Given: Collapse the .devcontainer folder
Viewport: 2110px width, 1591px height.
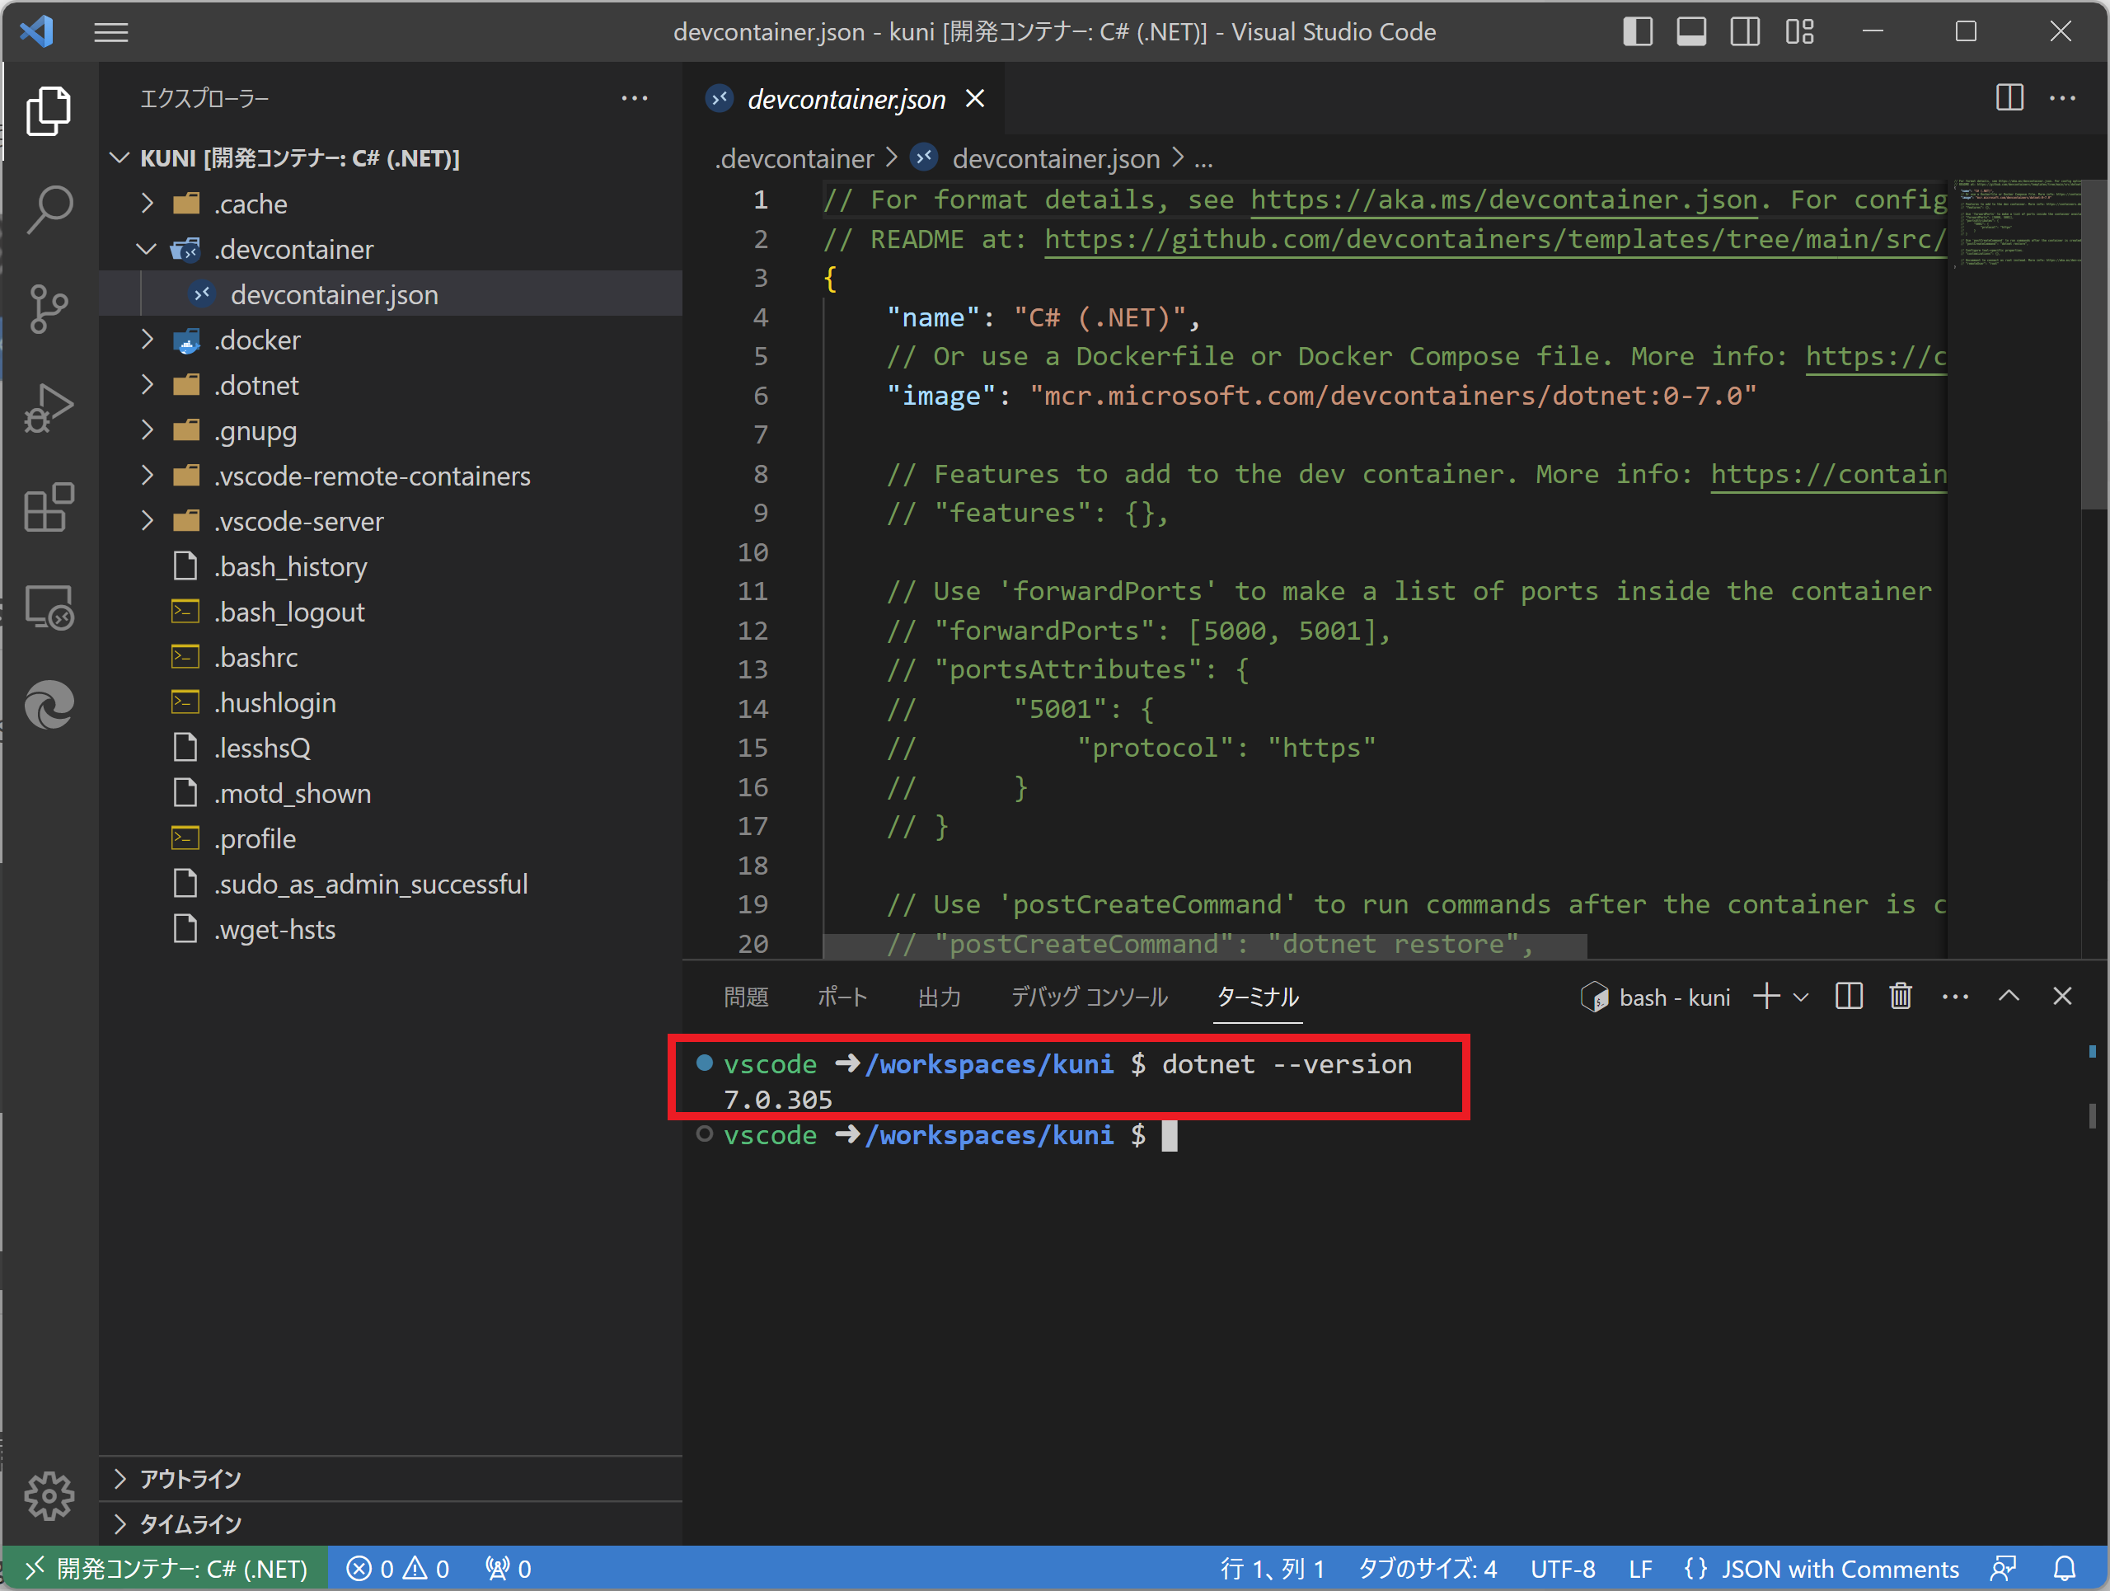Looking at the screenshot, I should click(146, 249).
